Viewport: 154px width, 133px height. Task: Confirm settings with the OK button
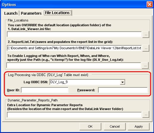pyautogui.click(x=90, y=126)
